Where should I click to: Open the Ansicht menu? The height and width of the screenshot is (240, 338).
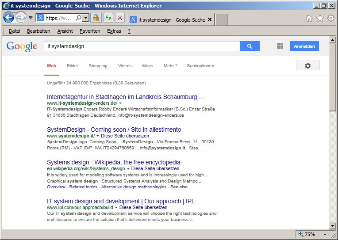pyautogui.click(x=65, y=31)
